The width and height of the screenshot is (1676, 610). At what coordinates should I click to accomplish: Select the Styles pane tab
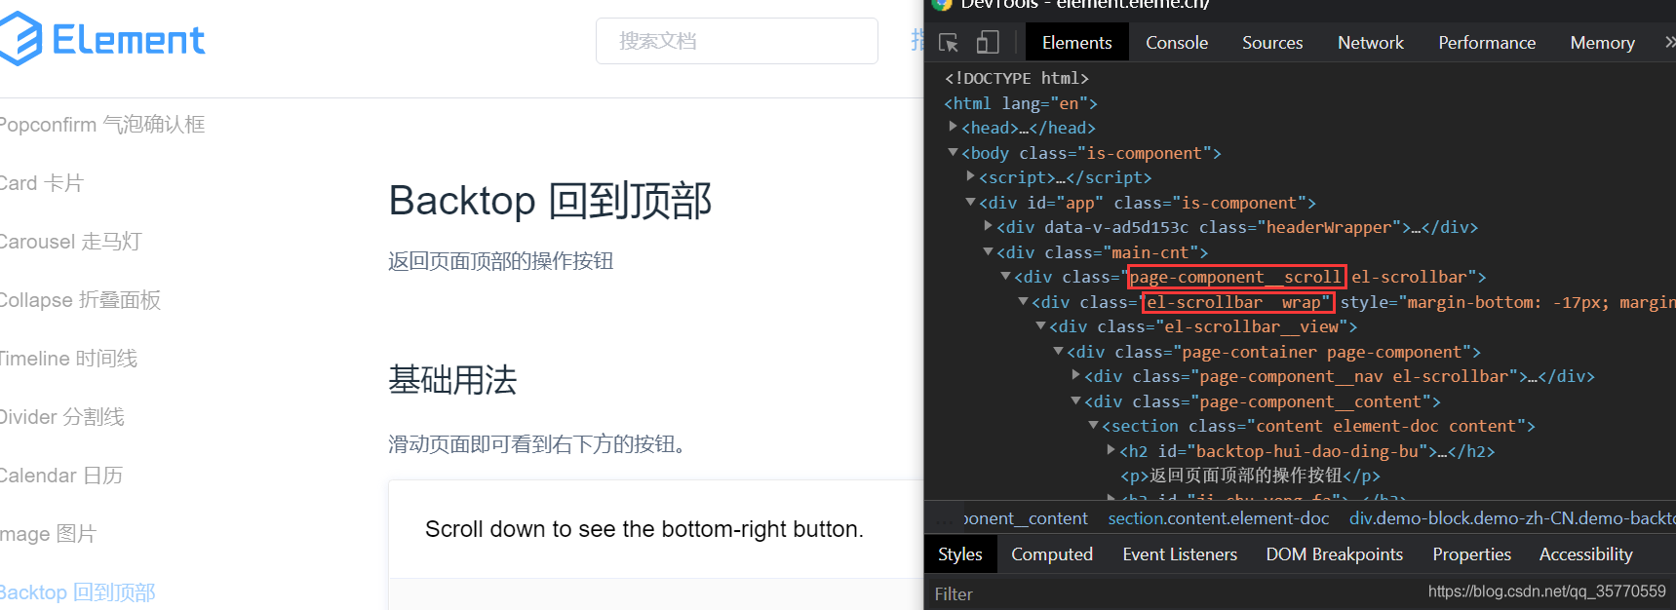pos(960,554)
